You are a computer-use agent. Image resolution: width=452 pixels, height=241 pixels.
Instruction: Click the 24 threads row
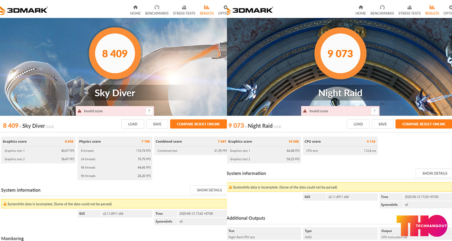coord(115,159)
